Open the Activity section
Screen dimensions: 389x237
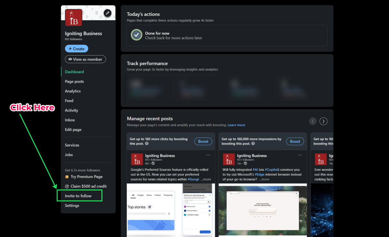coord(71,110)
